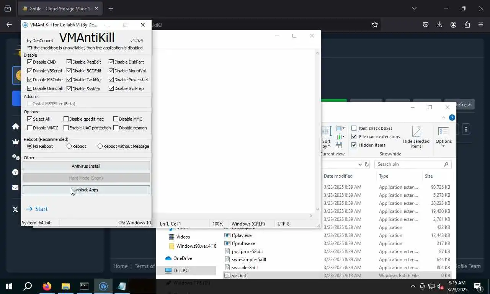Click the X social icon in Gofile sidebar
Viewport: 490px width, 294px height.
pos(15,209)
